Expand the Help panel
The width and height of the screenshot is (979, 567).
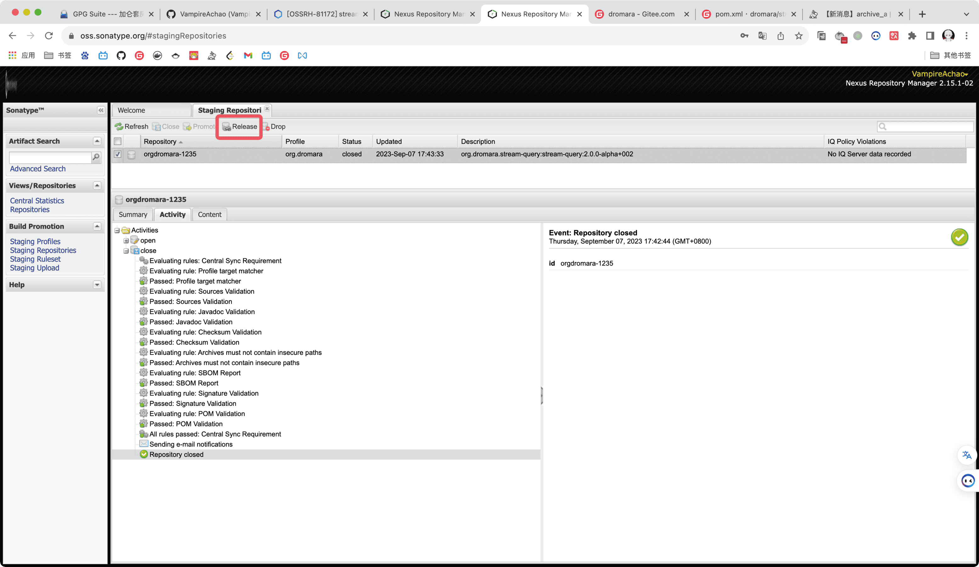tap(97, 285)
